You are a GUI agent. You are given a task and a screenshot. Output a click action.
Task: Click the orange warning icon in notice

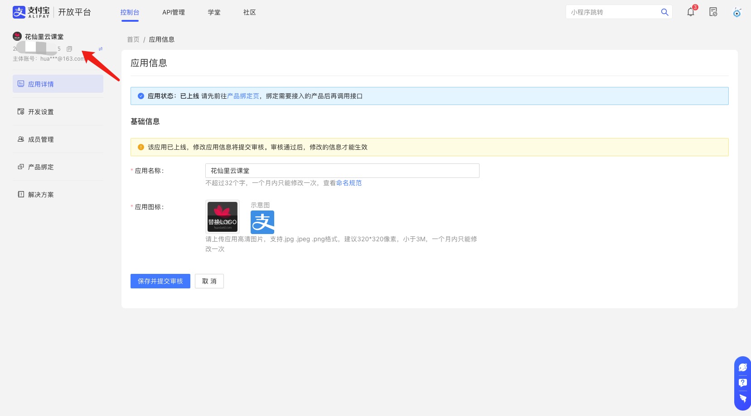point(141,147)
